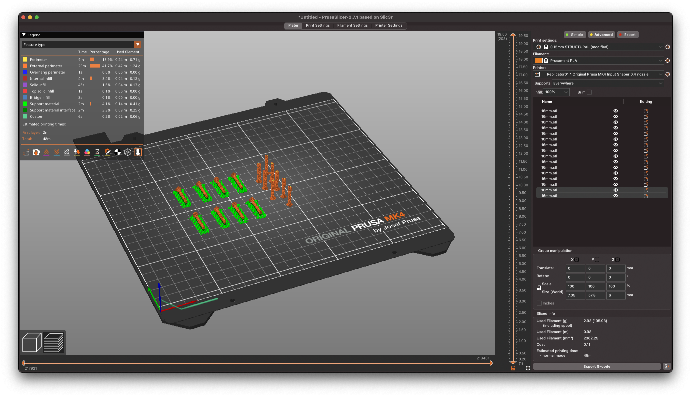Enable the Brim checkbox

coord(589,92)
